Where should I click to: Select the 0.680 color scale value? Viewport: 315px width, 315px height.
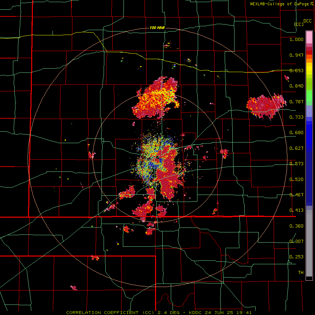(296, 133)
